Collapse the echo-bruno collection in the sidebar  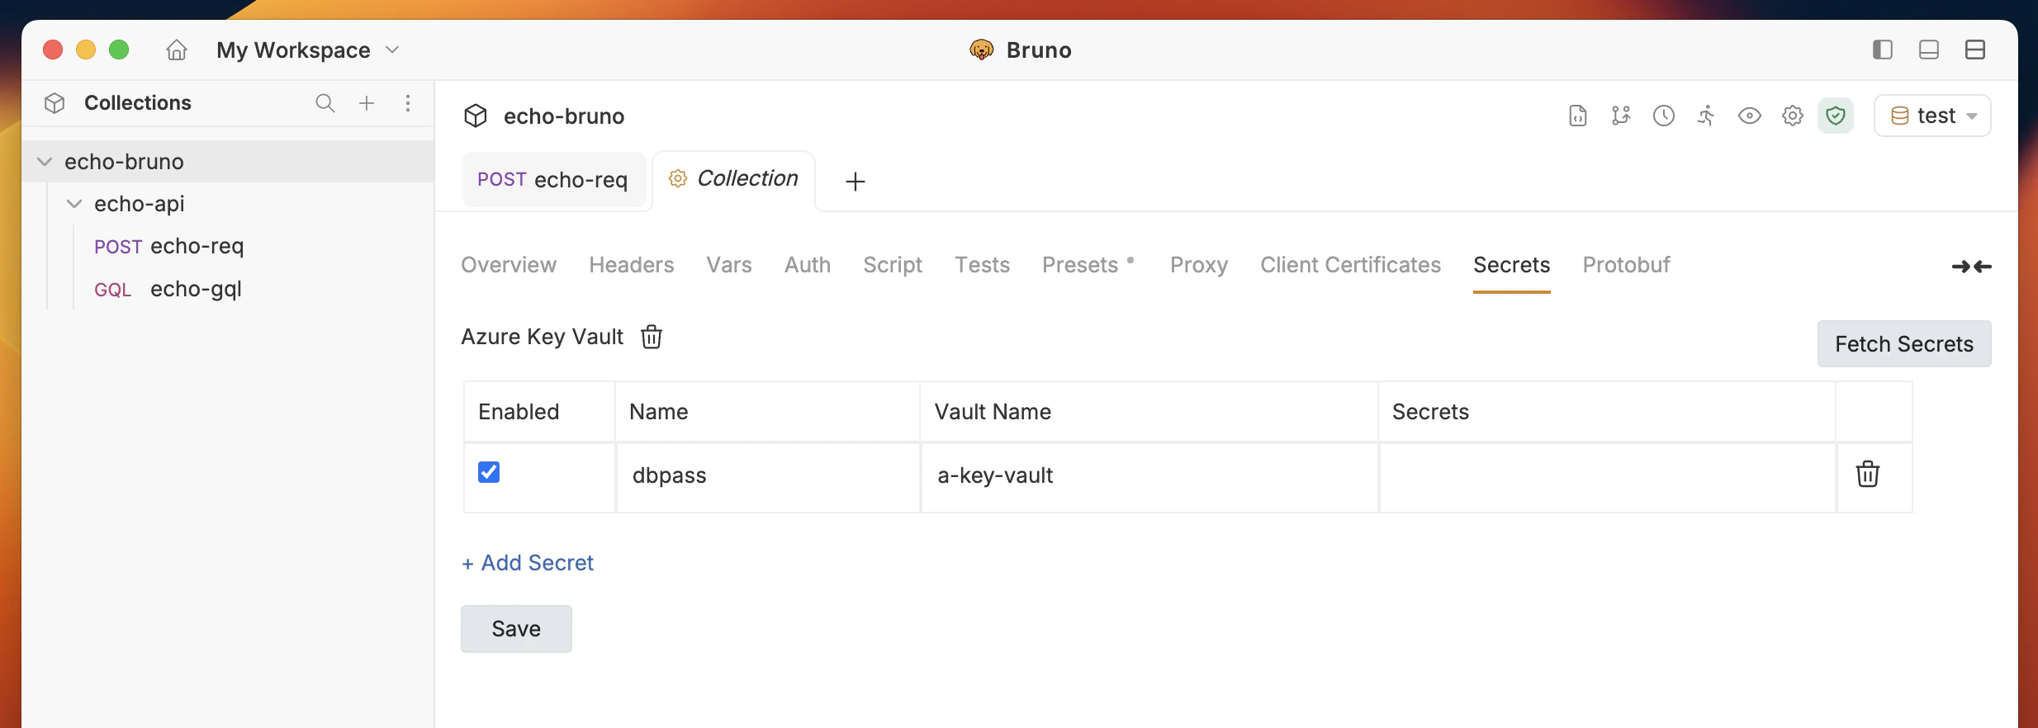click(x=45, y=162)
